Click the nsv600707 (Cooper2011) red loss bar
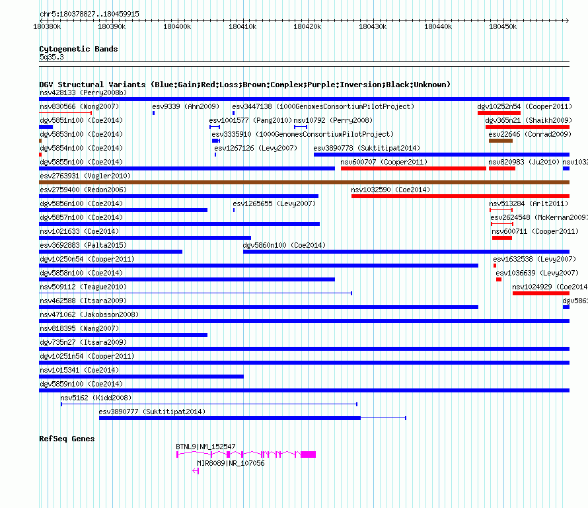 (413, 168)
